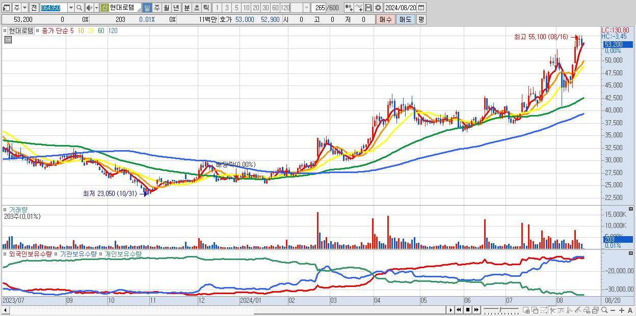The width and height of the screenshot is (636, 316).
Task: Click the plus zoom-in icon
Action: tap(622, 310)
